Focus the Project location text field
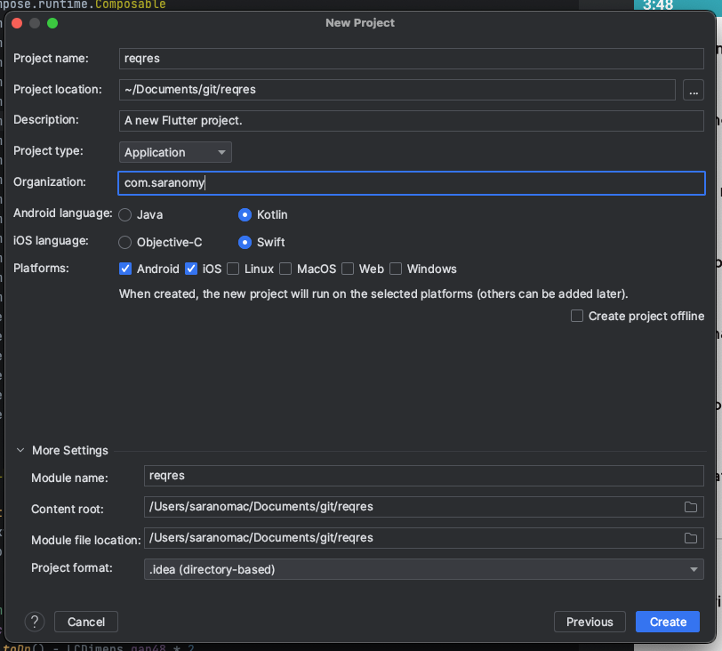This screenshot has height=651, width=722. coord(397,90)
